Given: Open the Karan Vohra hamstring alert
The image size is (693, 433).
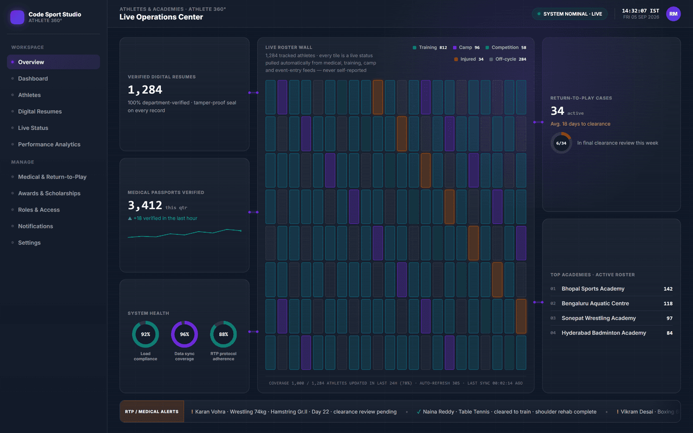Looking at the screenshot, I should 294,412.
